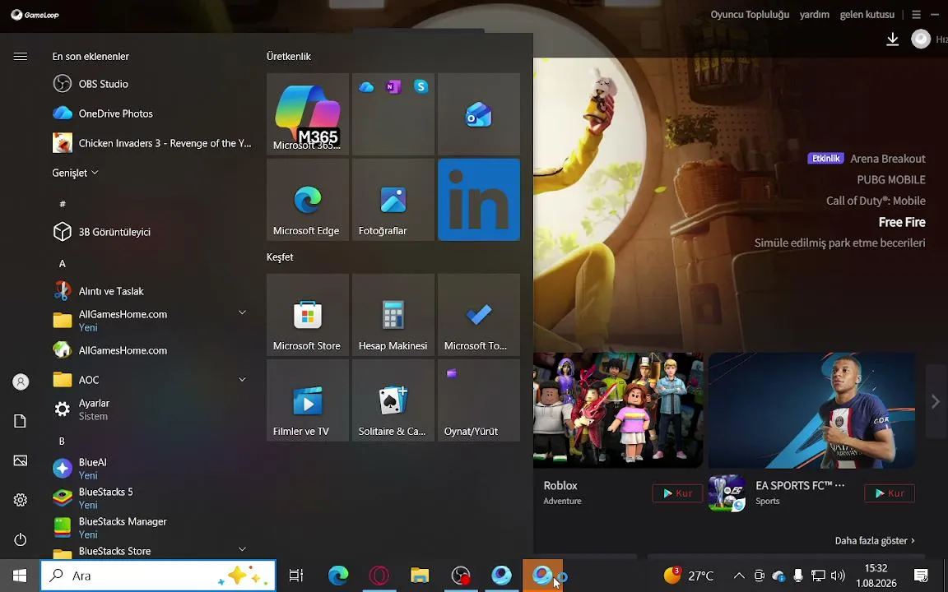Click the Power button in Start sidebar

pyautogui.click(x=21, y=539)
